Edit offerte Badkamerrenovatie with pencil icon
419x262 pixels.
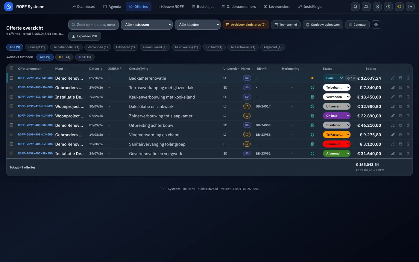click(x=393, y=78)
